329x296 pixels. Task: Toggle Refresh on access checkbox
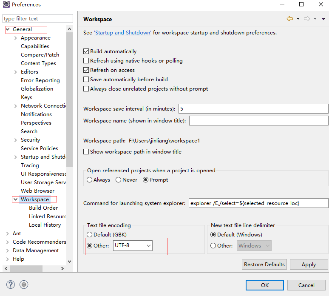coord(86,70)
